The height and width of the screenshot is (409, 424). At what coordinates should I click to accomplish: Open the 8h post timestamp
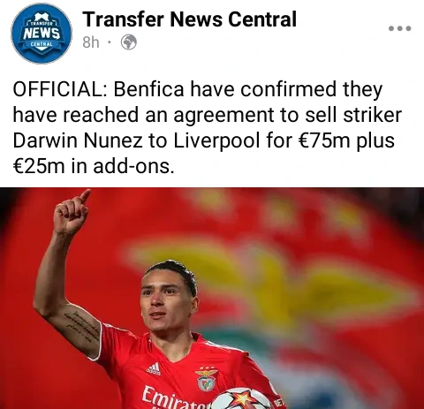pyautogui.click(x=91, y=42)
